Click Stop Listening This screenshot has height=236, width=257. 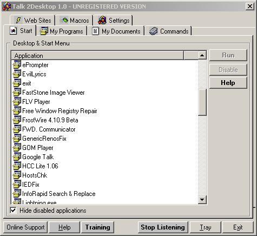[x=163, y=227]
